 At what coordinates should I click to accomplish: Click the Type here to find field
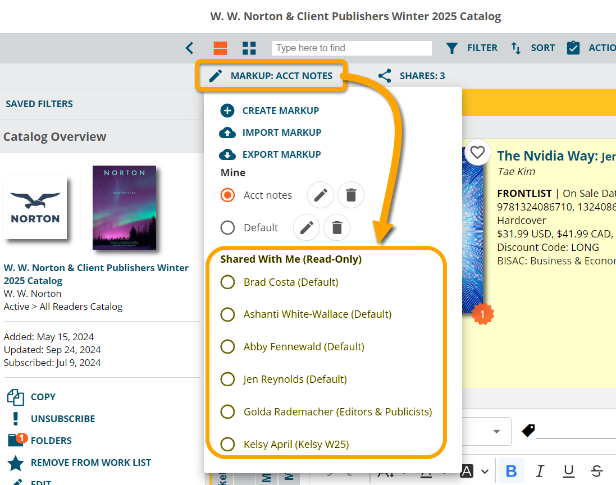tap(352, 48)
